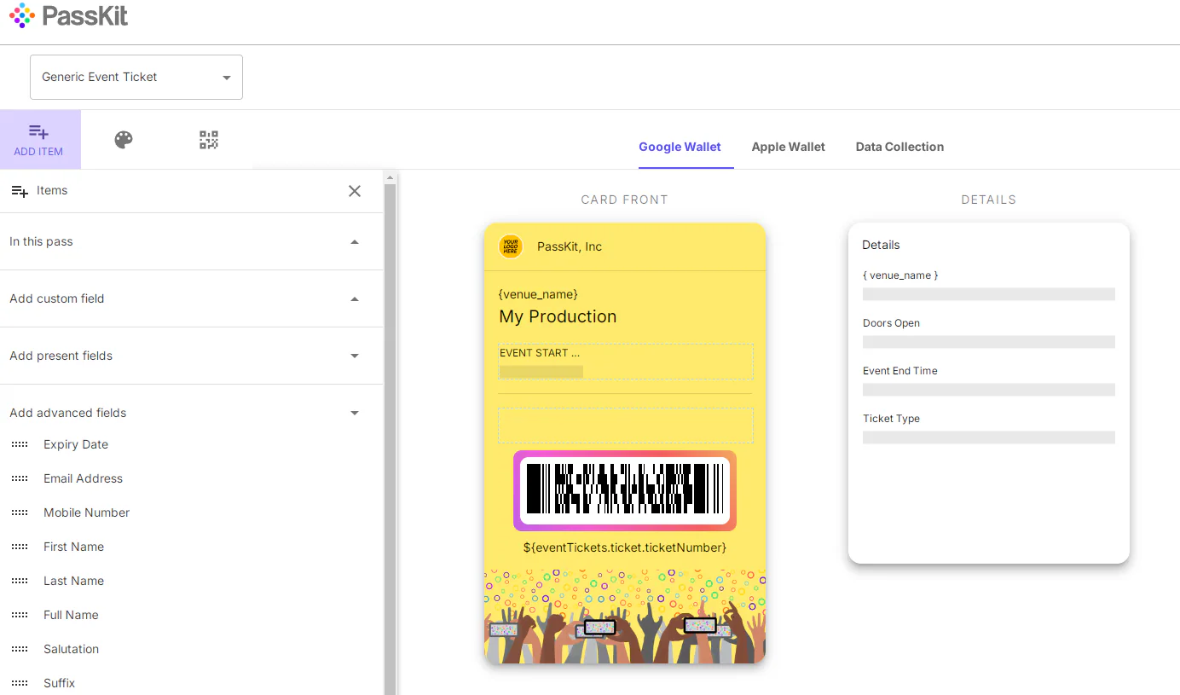
Task: Select the My Production title
Action: point(558,316)
